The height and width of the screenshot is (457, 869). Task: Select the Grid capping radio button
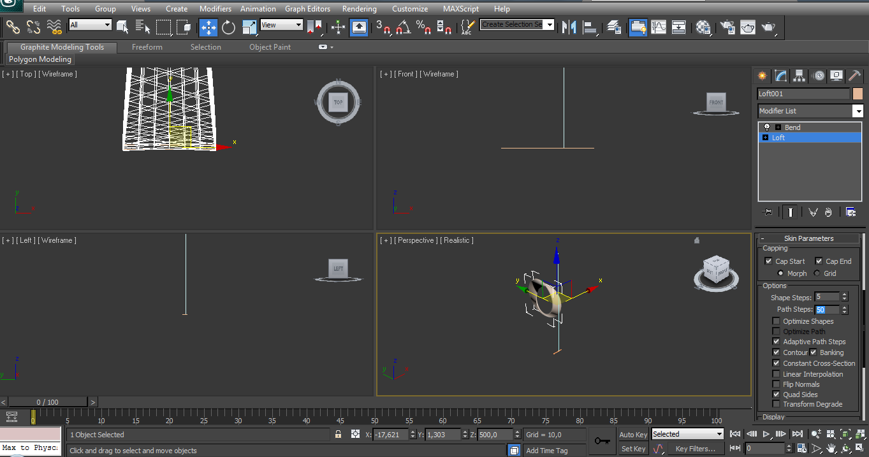tap(817, 273)
